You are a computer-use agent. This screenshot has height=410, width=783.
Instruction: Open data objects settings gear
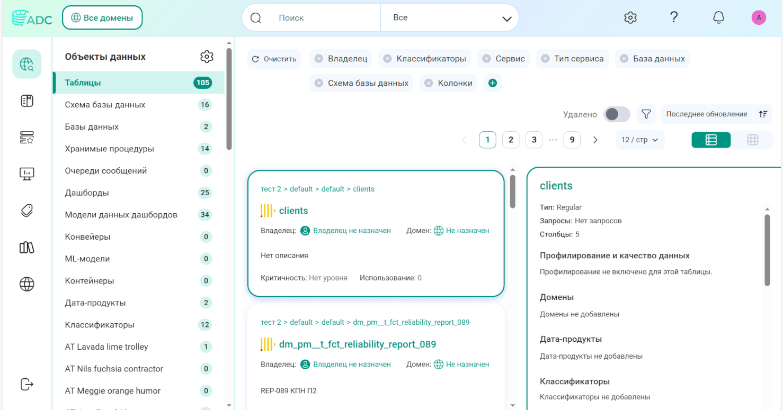(207, 57)
